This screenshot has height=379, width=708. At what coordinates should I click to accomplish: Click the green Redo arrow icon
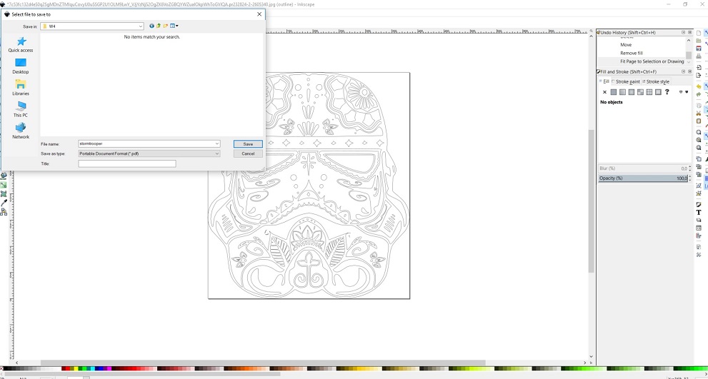click(x=699, y=94)
